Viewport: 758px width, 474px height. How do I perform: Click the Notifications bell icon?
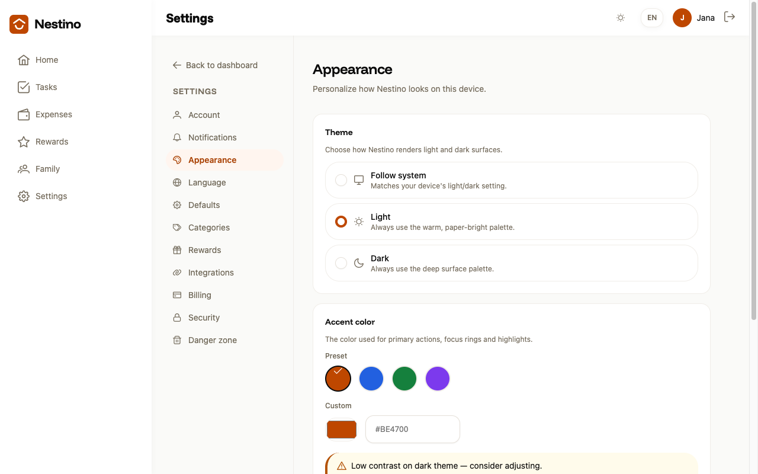click(177, 137)
